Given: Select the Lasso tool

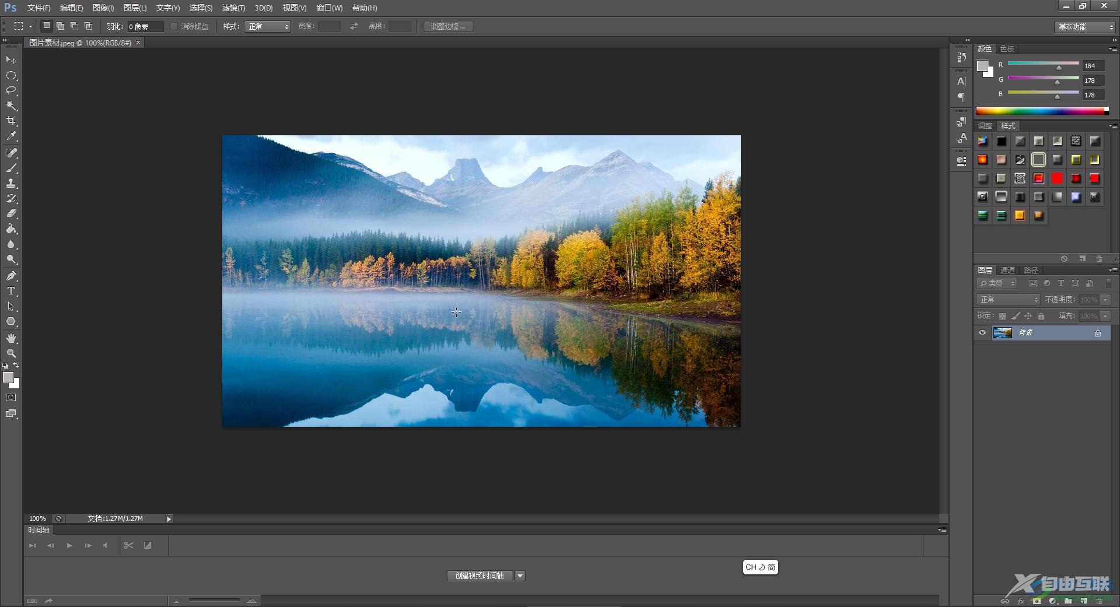Looking at the screenshot, I should [11, 90].
